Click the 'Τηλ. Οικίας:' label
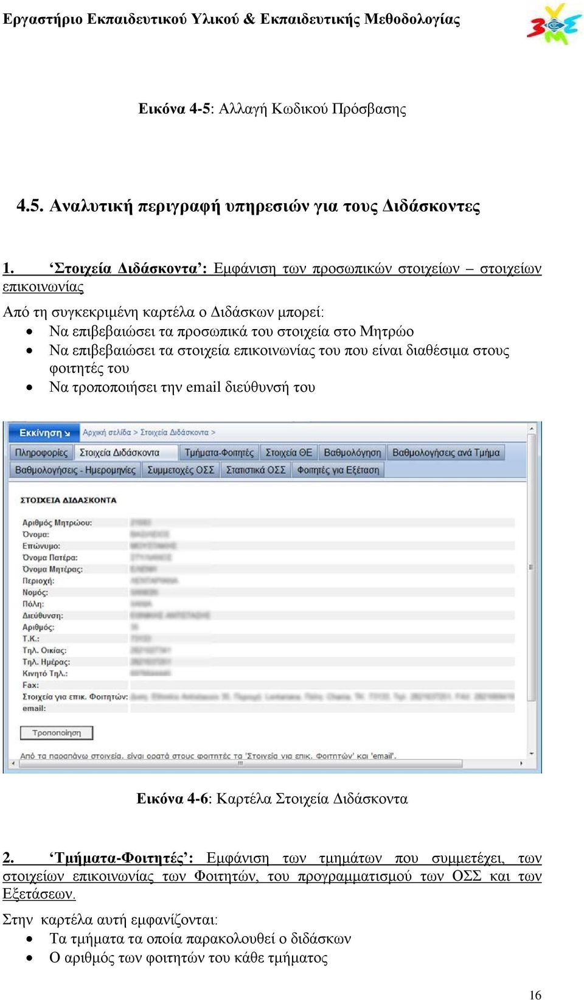Image resolution: width=584 pixels, height=1000 pixels. click(44, 650)
